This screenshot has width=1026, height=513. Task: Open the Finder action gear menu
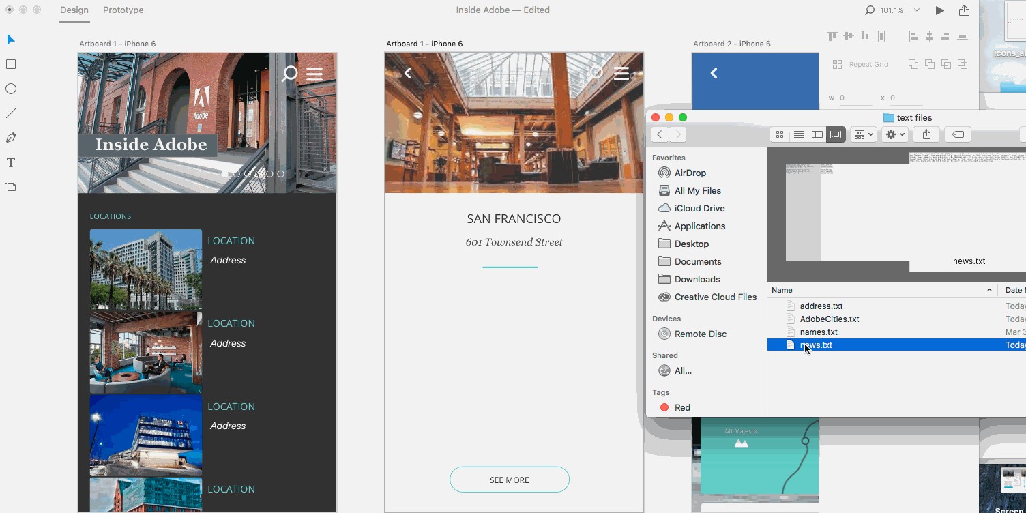click(894, 134)
